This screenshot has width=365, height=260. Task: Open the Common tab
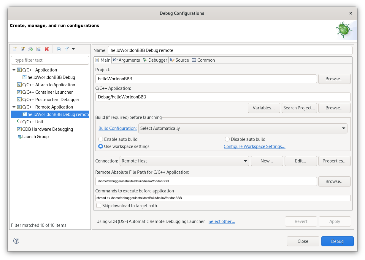coord(203,60)
